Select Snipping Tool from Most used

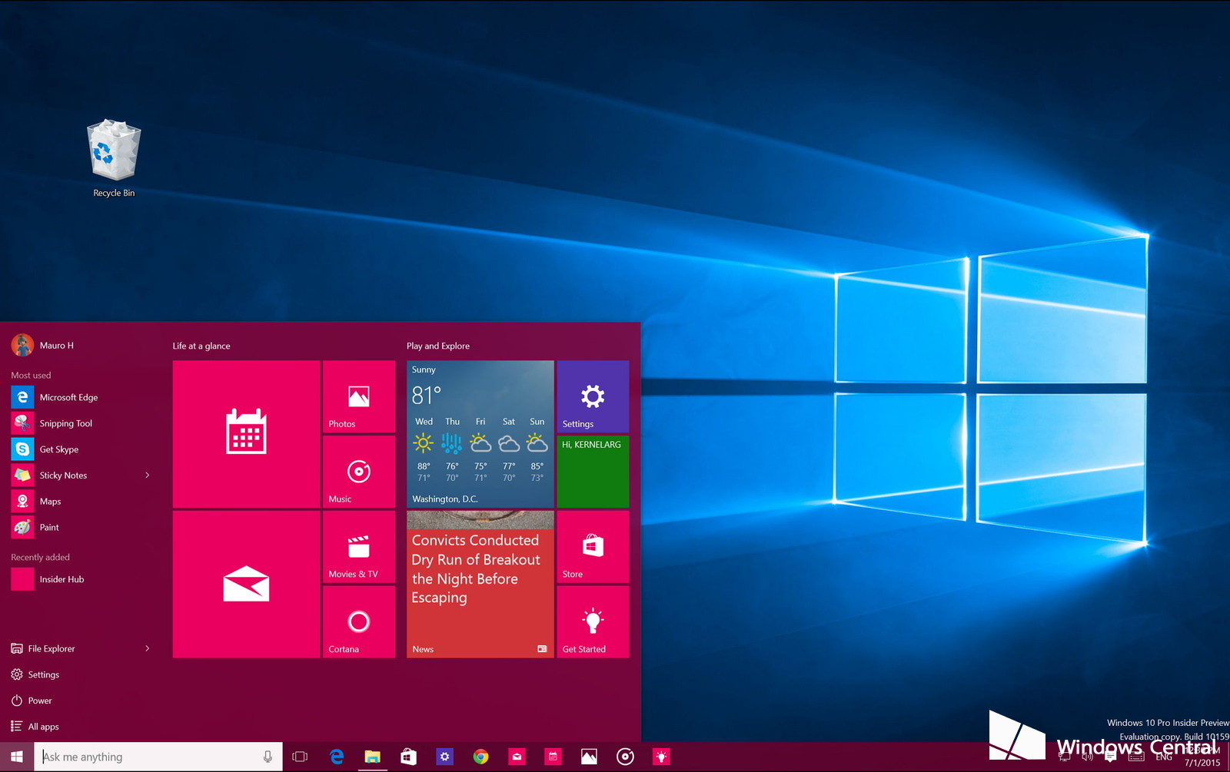[x=65, y=423]
